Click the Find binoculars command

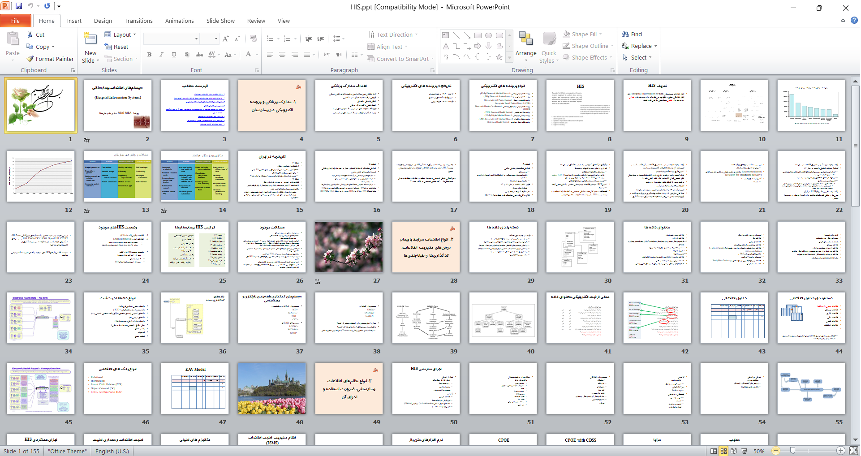[x=632, y=34]
